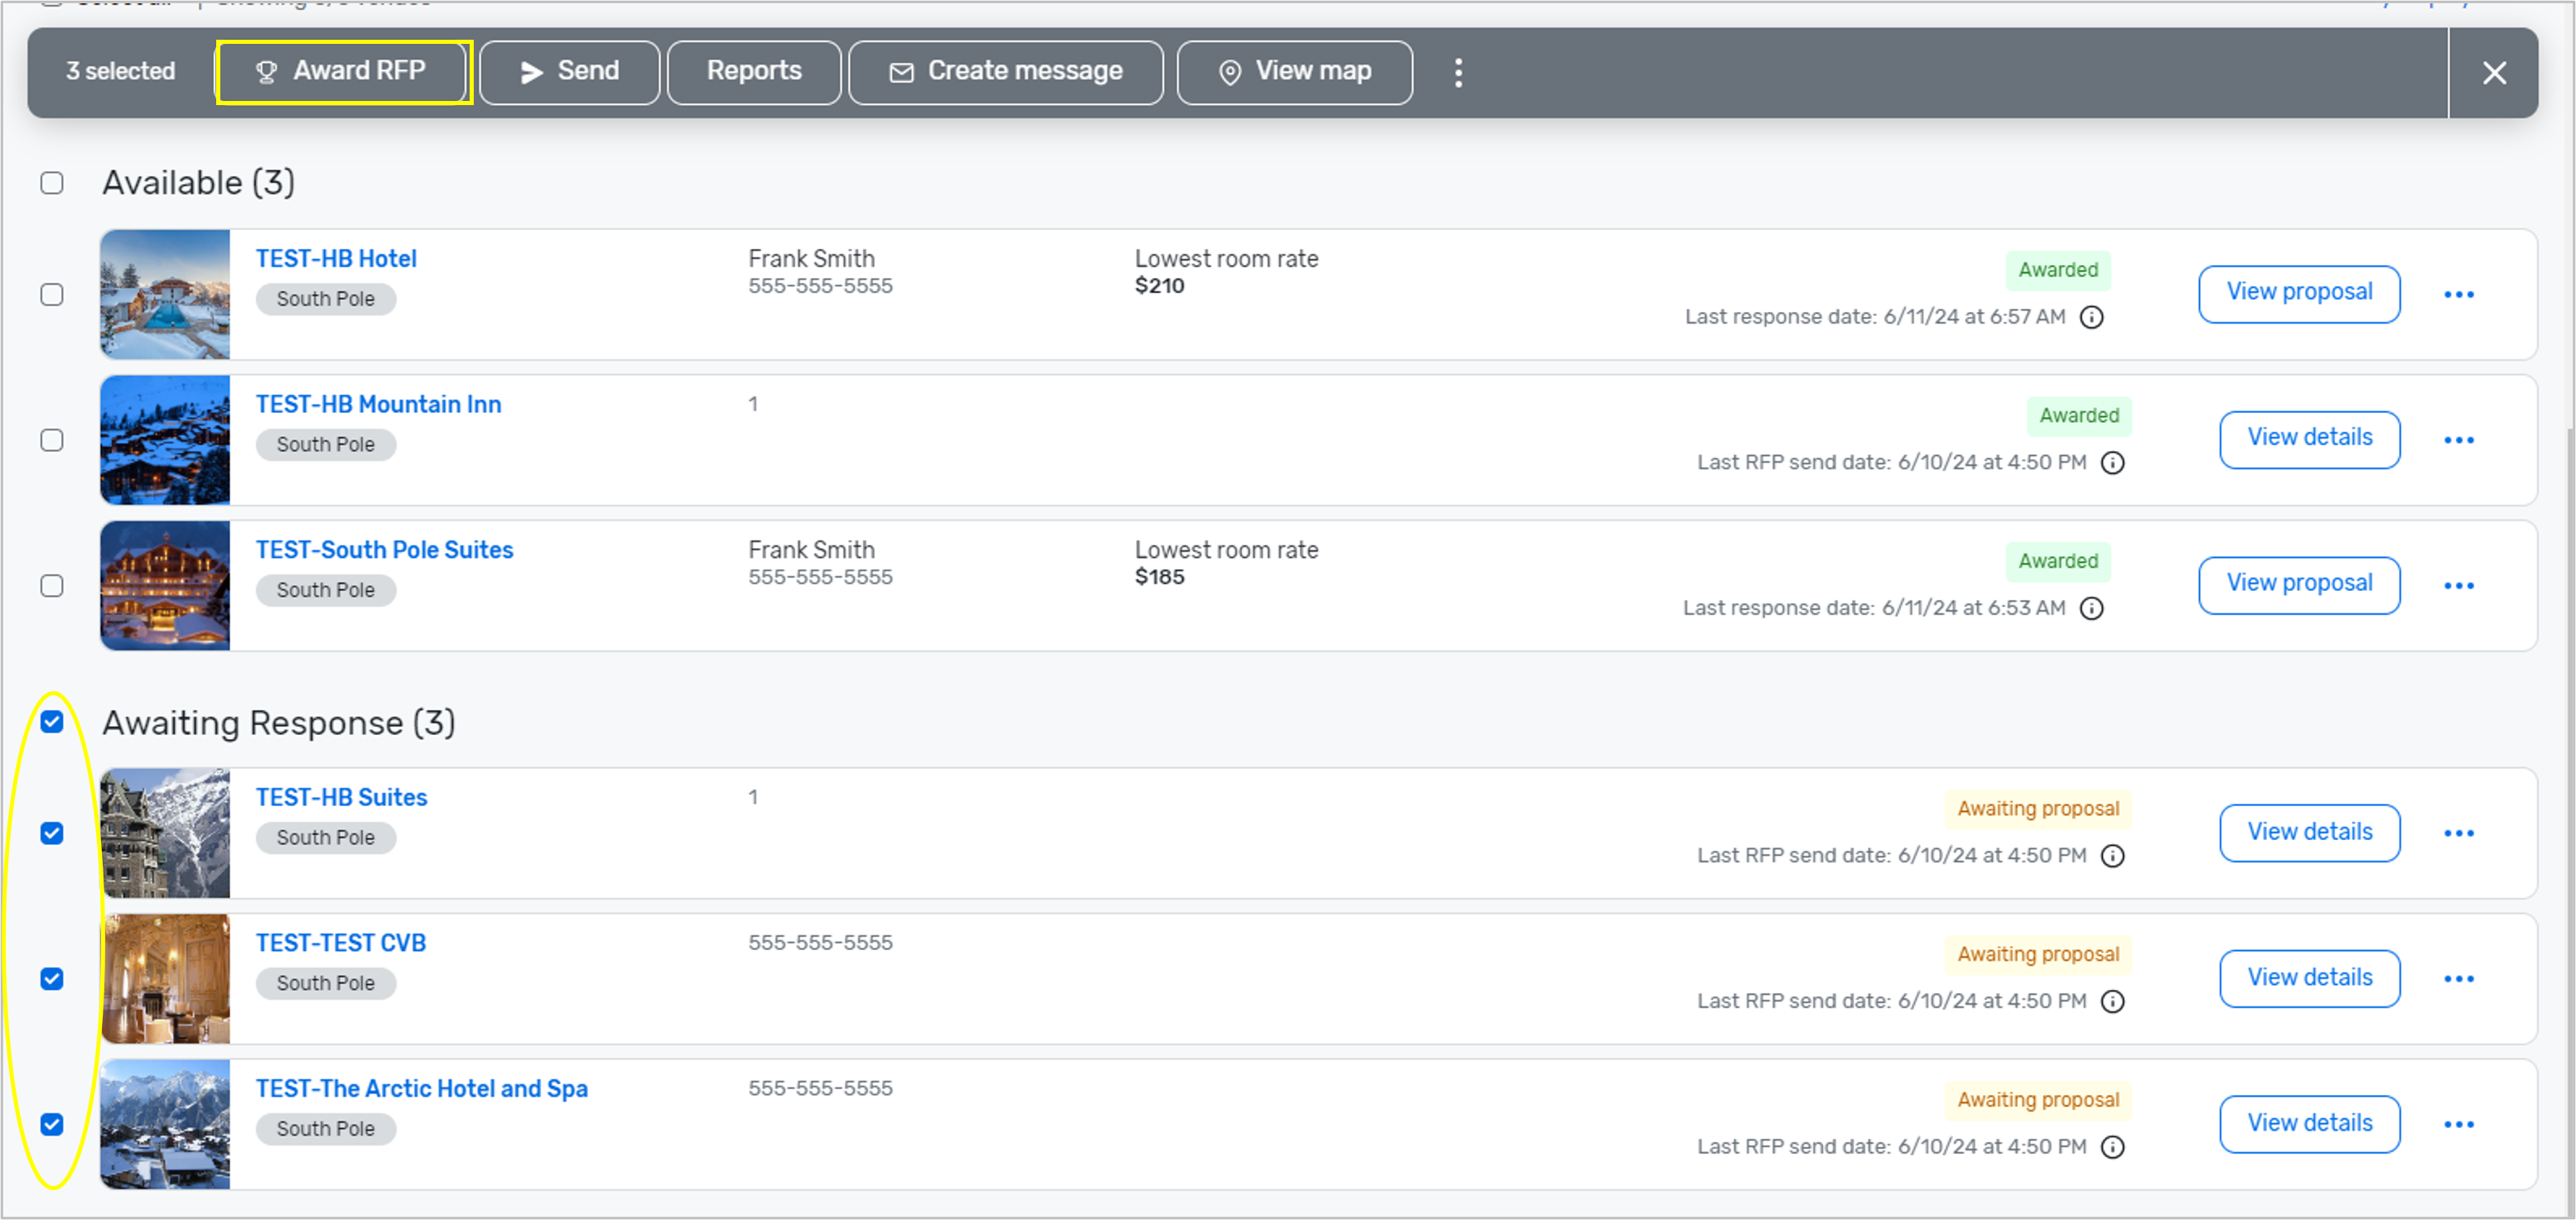Open the vertical three-dot overflow menu in toolbar
Image resolution: width=2576 pixels, height=1220 pixels.
1458,72
